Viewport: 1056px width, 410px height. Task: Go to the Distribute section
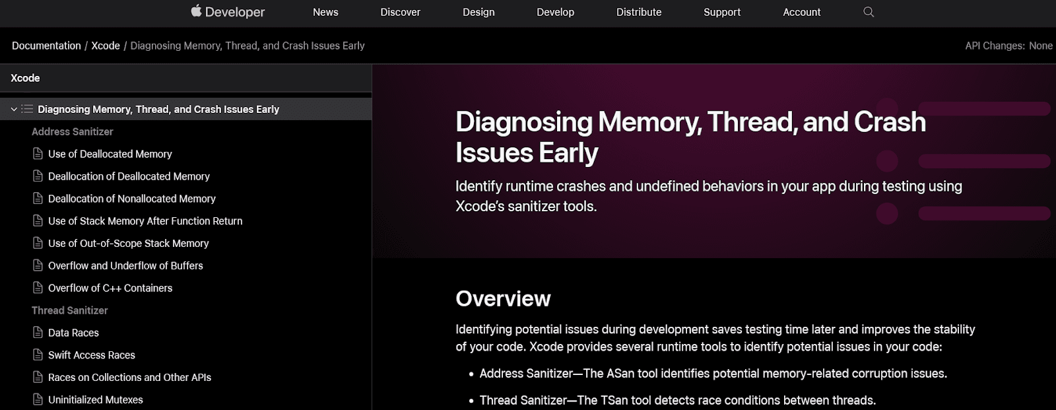click(x=638, y=12)
